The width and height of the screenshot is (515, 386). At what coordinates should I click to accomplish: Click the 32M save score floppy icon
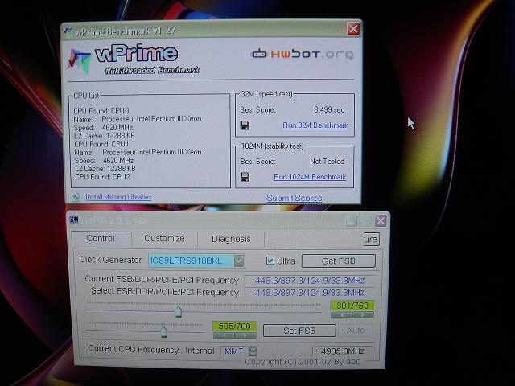(245, 125)
